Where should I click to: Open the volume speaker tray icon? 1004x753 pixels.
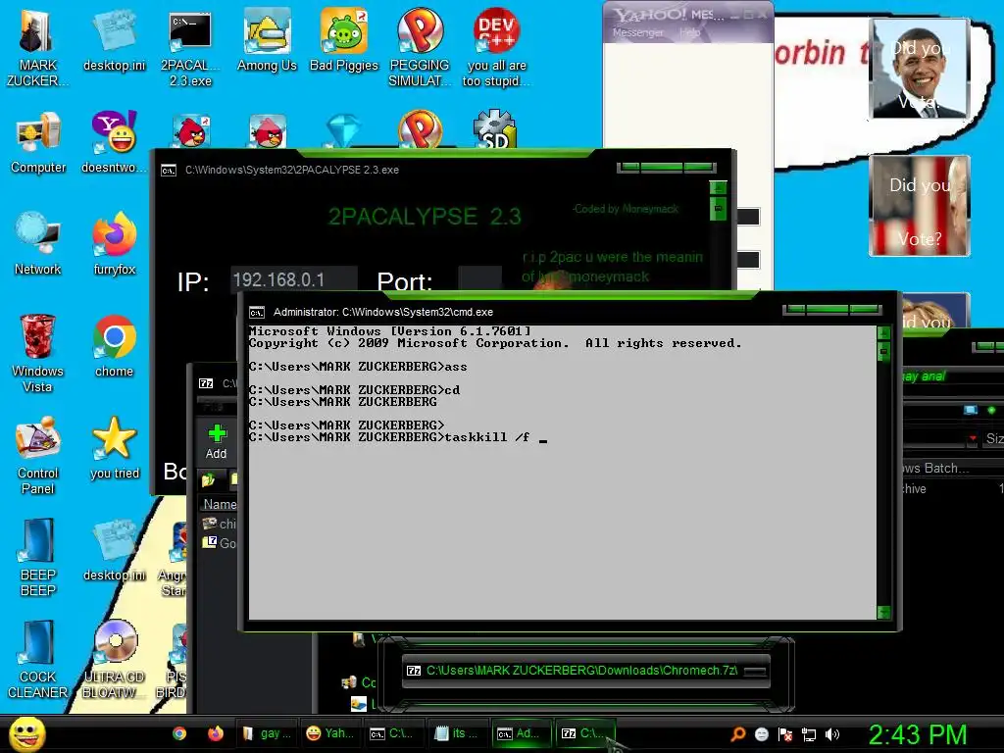[831, 734]
